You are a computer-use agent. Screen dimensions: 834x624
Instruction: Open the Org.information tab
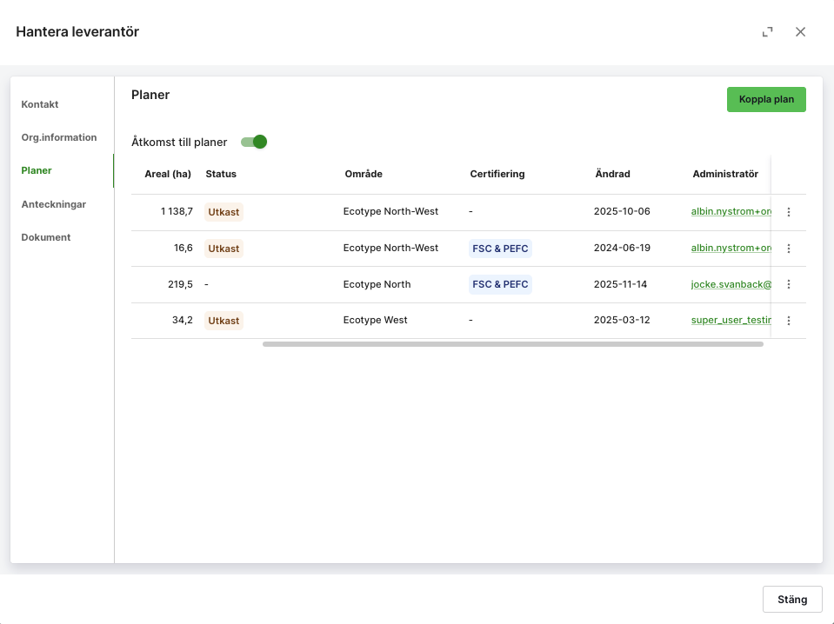59,137
